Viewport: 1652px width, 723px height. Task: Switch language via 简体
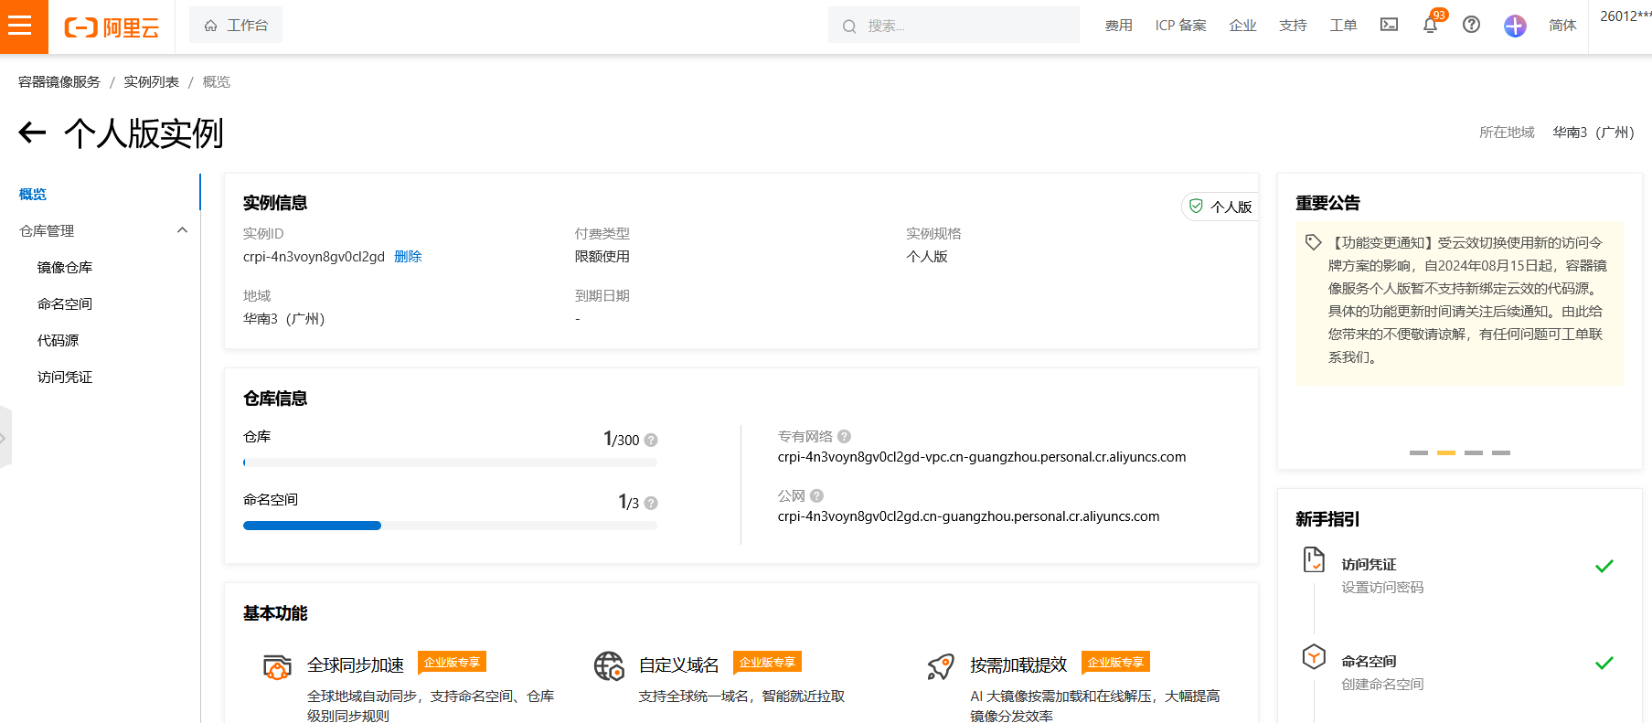click(x=1562, y=26)
